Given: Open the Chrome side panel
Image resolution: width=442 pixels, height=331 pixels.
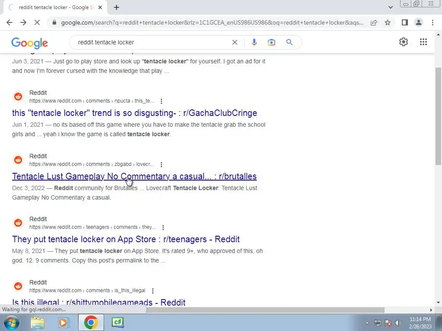Looking at the screenshot, I should [x=405, y=22].
